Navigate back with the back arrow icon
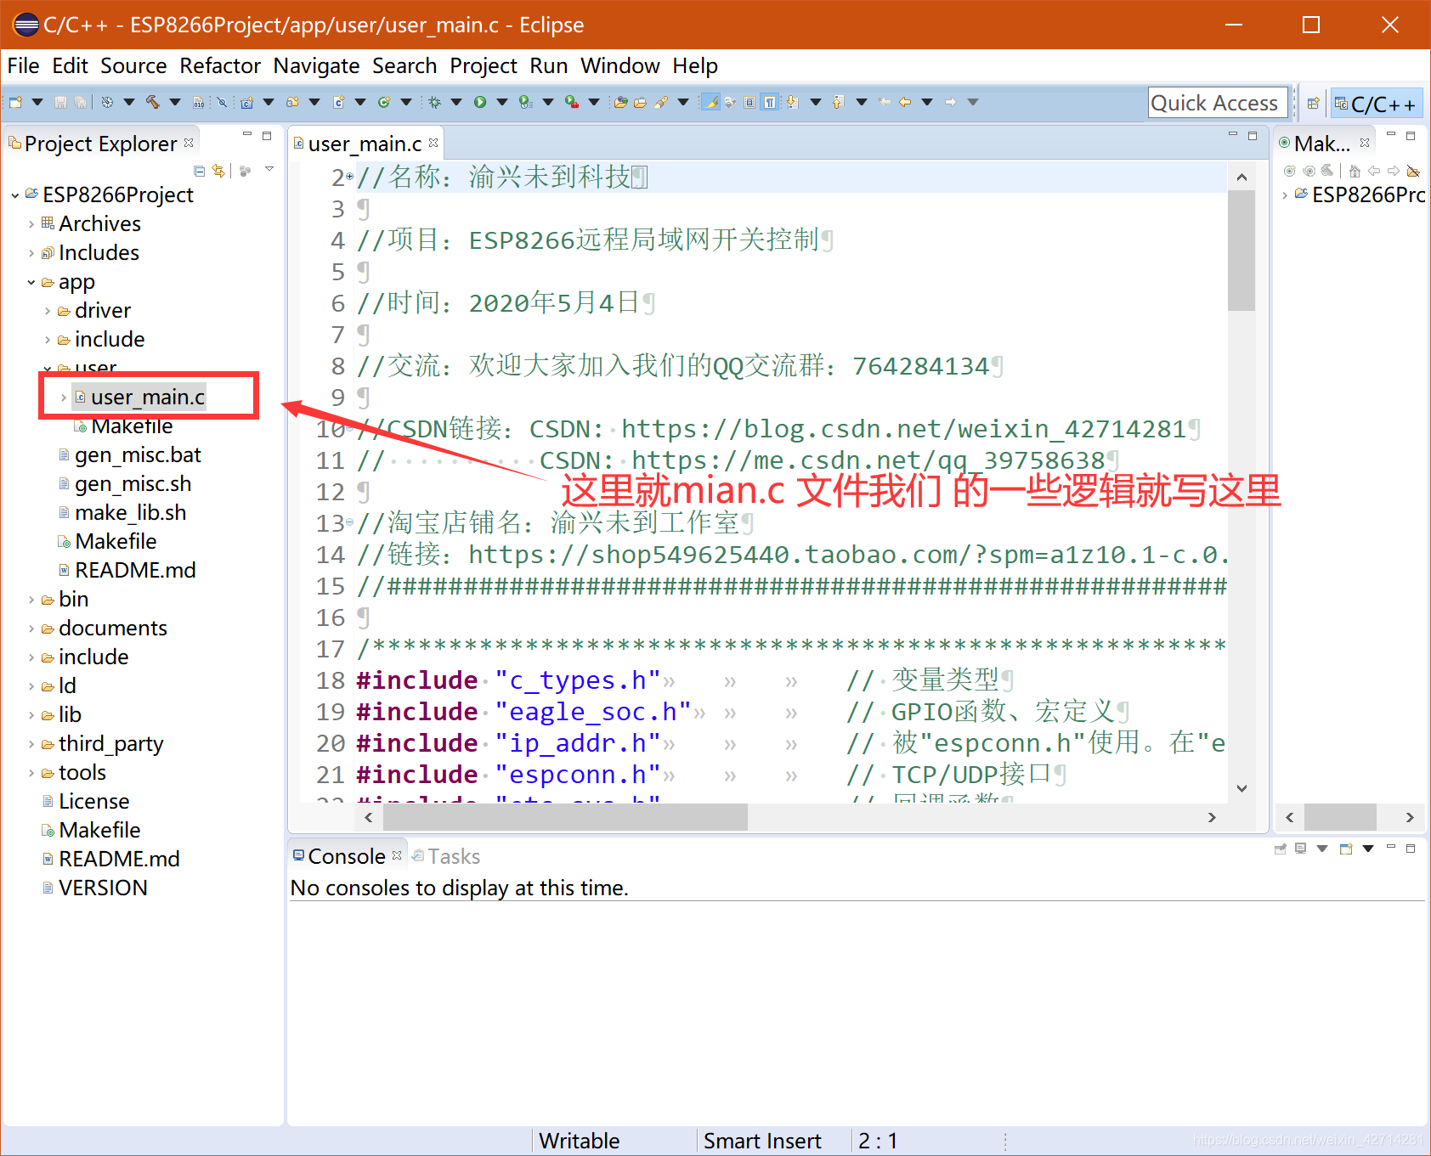This screenshot has width=1431, height=1156. [906, 102]
